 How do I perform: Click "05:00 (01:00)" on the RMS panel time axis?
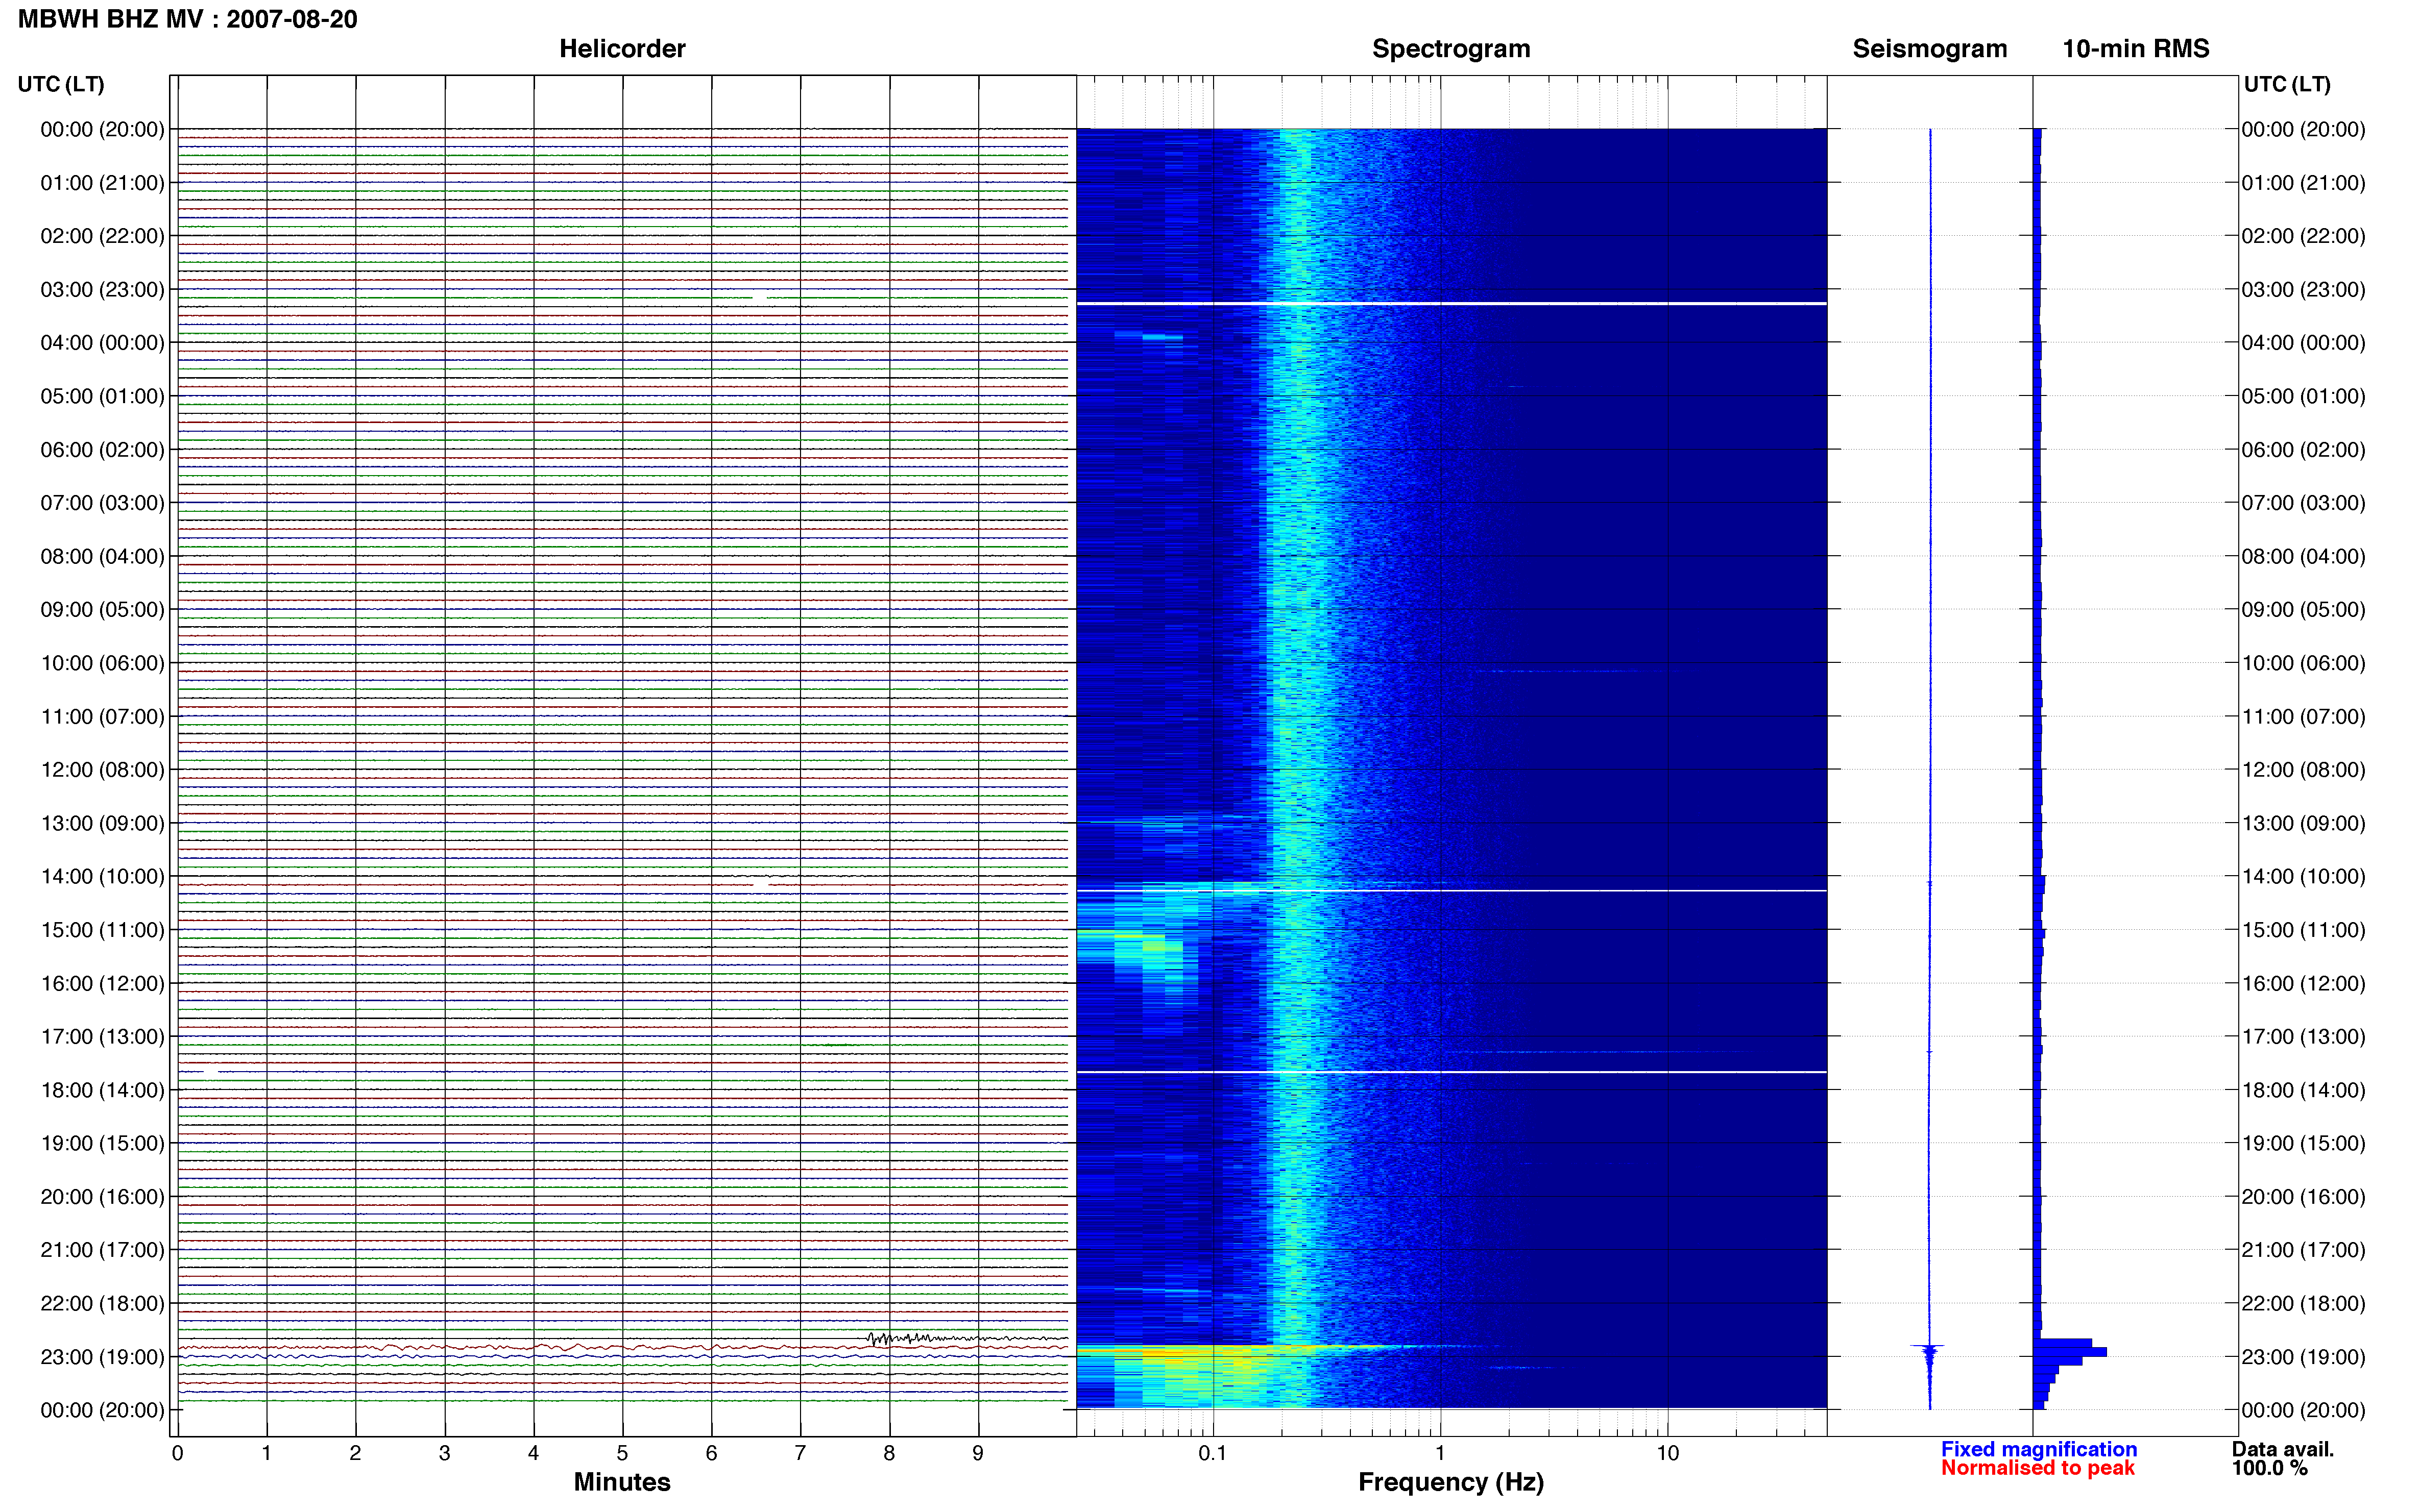[2303, 396]
